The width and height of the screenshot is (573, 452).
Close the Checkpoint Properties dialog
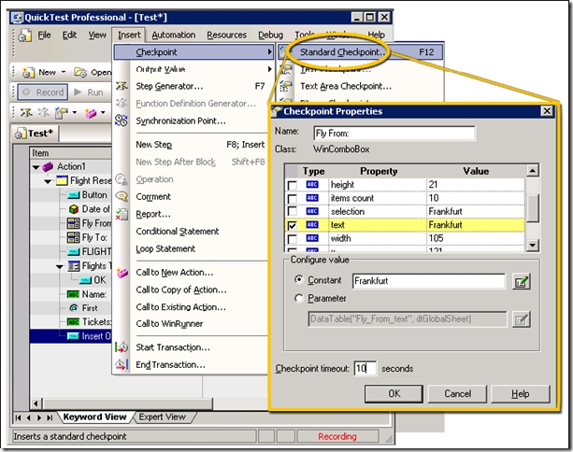pos(547,111)
